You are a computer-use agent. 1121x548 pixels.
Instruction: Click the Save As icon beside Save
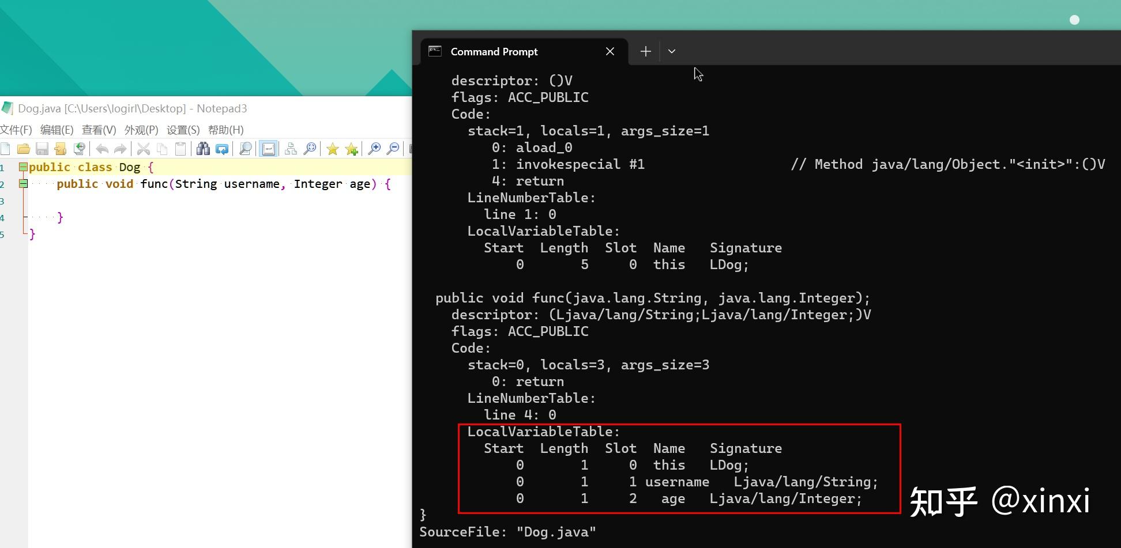(x=61, y=149)
